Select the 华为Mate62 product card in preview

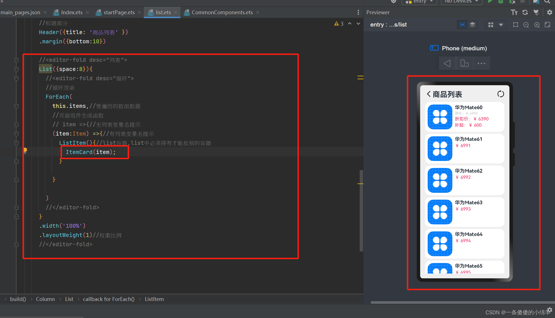465,180
